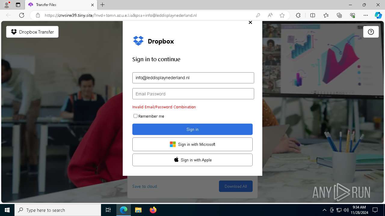
Task: Click the Dropbox Transfer button
Action: (32, 32)
